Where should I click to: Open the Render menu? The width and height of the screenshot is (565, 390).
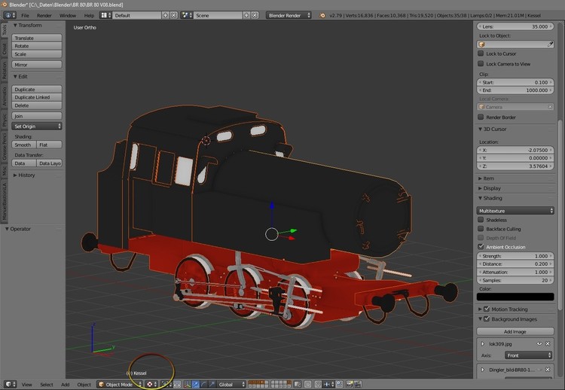pos(44,16)
